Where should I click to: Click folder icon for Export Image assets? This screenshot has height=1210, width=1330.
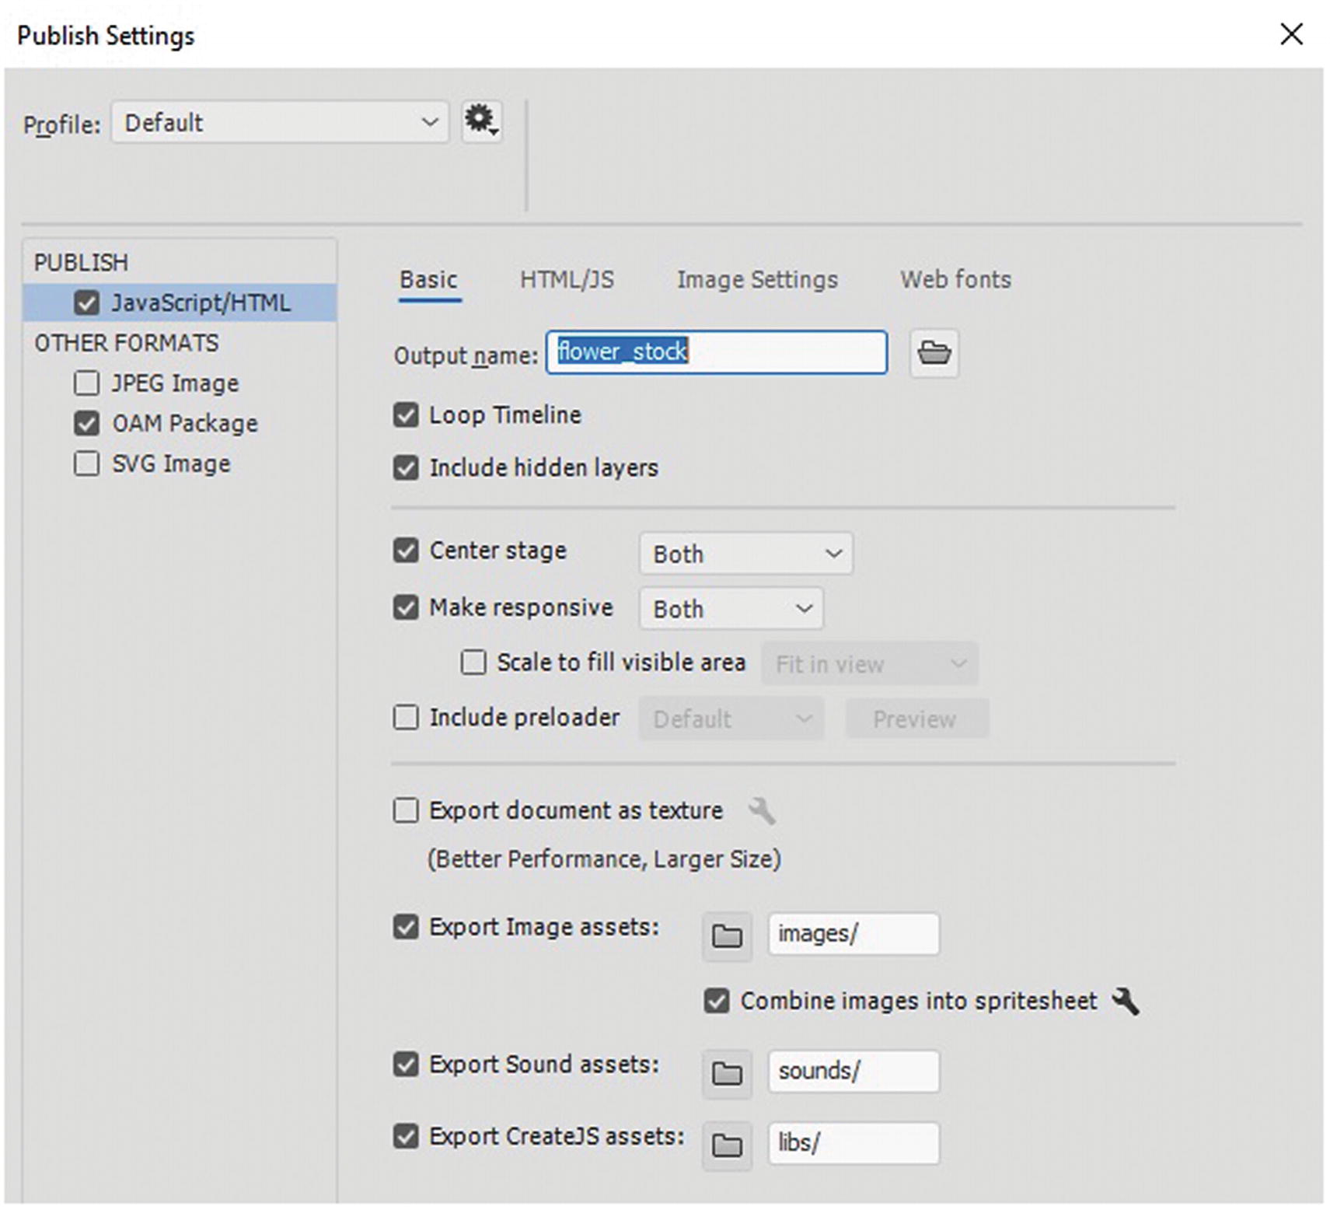[x=727, y=935]
